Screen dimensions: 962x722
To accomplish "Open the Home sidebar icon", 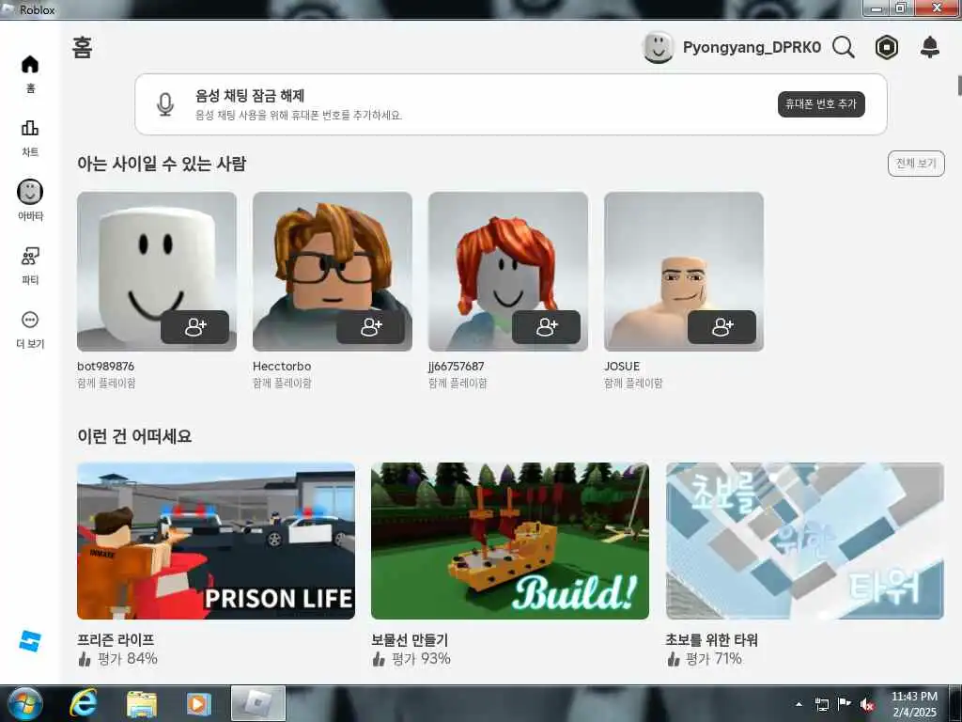I will (30, 65).
